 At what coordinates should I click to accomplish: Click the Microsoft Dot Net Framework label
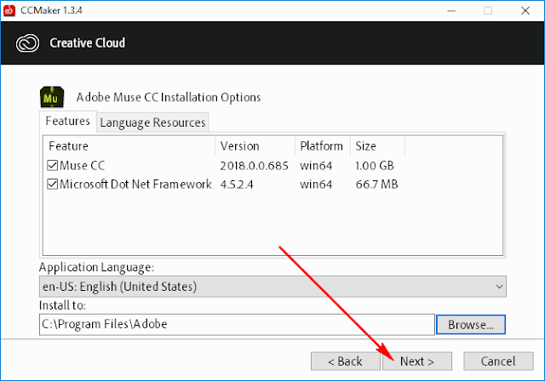coord(135,184)
